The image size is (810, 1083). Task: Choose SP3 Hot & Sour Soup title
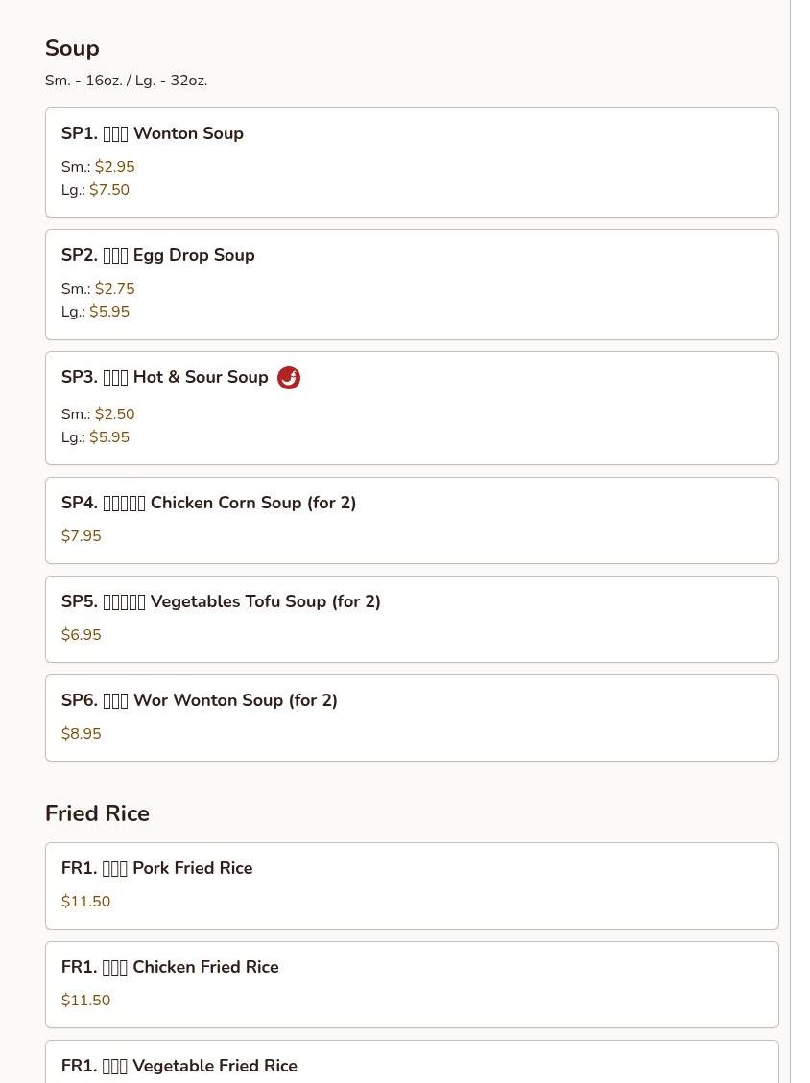[164, 377]
